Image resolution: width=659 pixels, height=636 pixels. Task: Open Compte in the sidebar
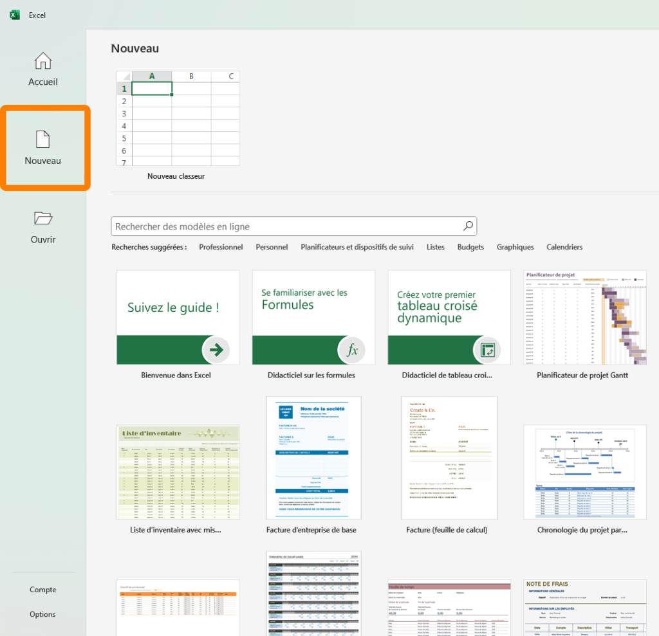point(43,589)
